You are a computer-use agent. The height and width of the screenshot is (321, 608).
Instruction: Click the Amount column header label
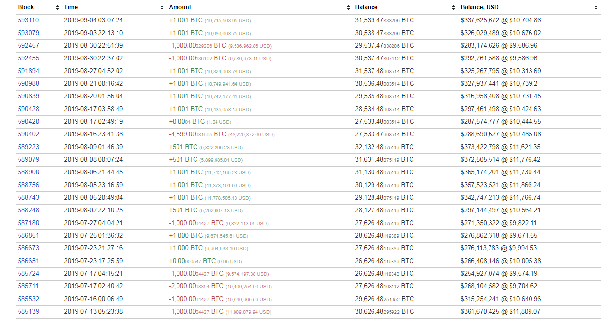pyautogui.click(x=180, y=8)
